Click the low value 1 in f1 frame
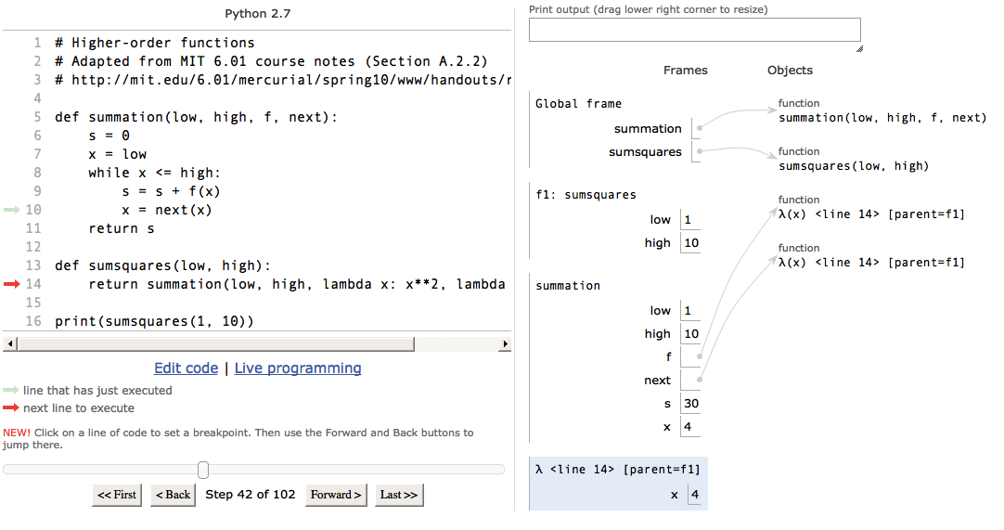 (689, 220)
